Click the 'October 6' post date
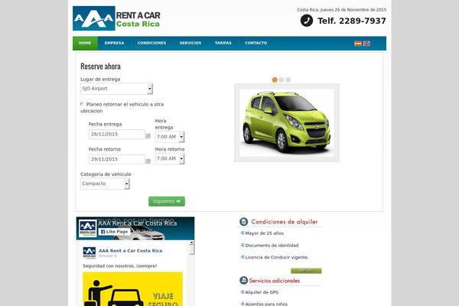The width and height of the screenshot is (459, 306). (107, 256)
